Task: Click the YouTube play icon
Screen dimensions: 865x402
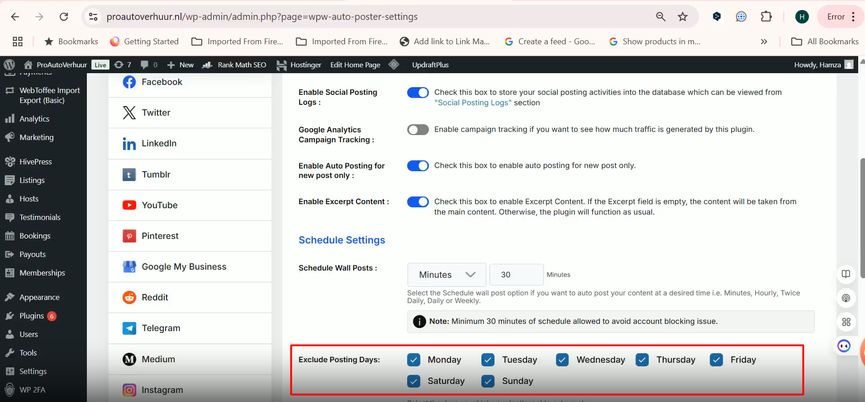Action: pos(129,205)
